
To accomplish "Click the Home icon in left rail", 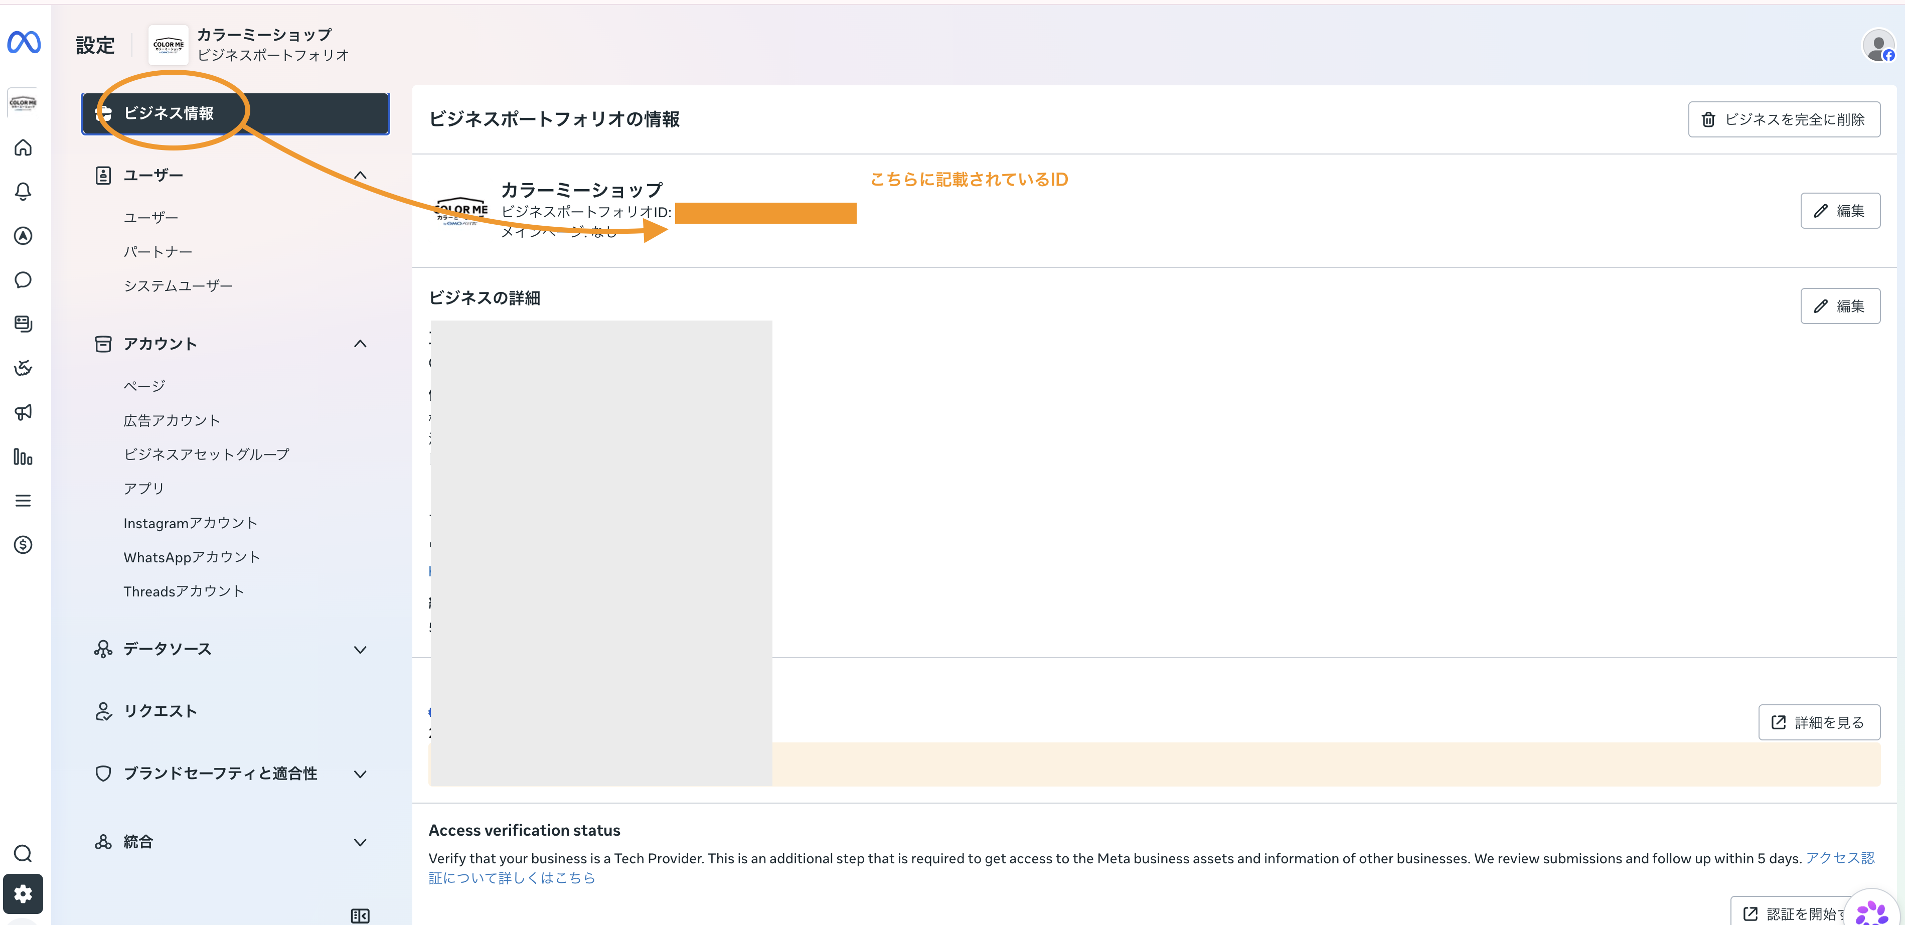I will [x=23, y=148].
